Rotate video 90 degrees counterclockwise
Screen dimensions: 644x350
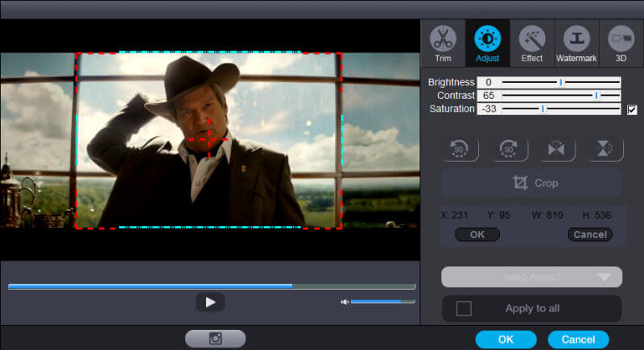[460, 149]
